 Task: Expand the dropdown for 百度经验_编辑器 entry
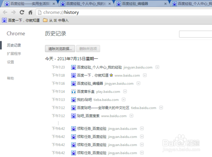(138, 84)
